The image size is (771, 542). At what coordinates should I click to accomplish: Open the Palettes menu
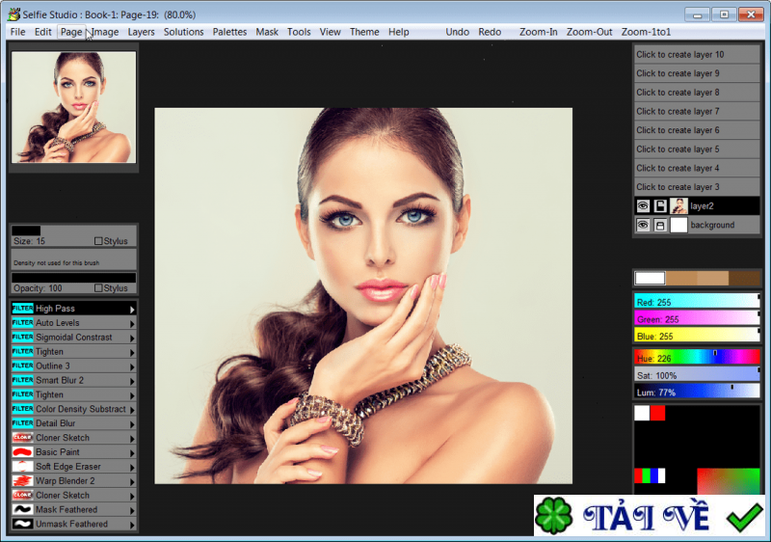[229, 32]
